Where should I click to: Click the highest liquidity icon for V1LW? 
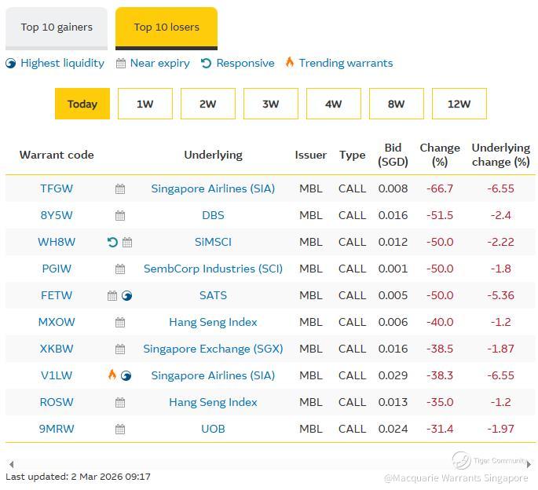pos(126,375)
